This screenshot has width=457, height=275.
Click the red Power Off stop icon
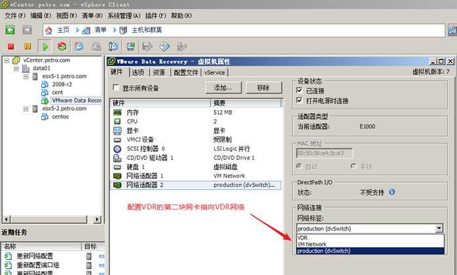click(x=10, y=46)
